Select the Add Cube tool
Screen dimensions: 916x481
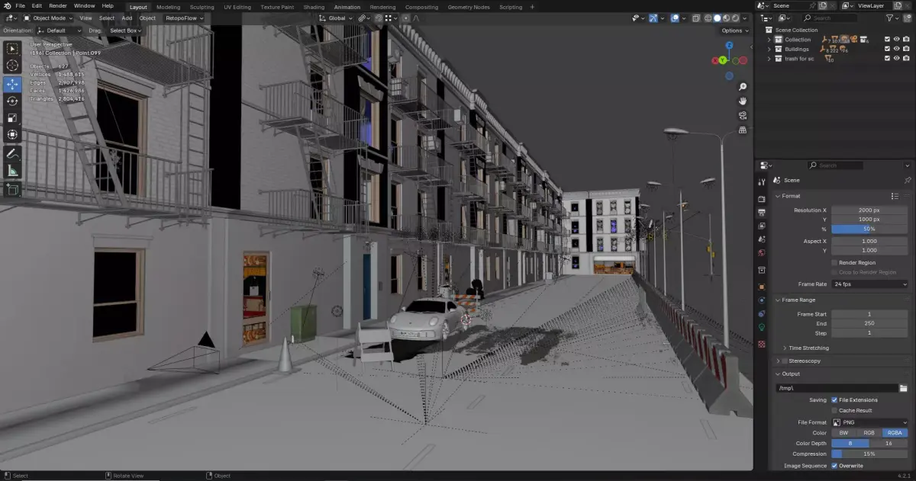tap(12, 189)
